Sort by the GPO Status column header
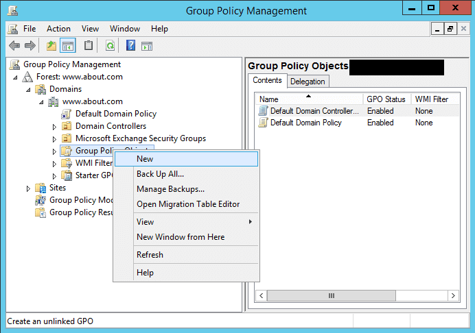 tap(386, 99)
